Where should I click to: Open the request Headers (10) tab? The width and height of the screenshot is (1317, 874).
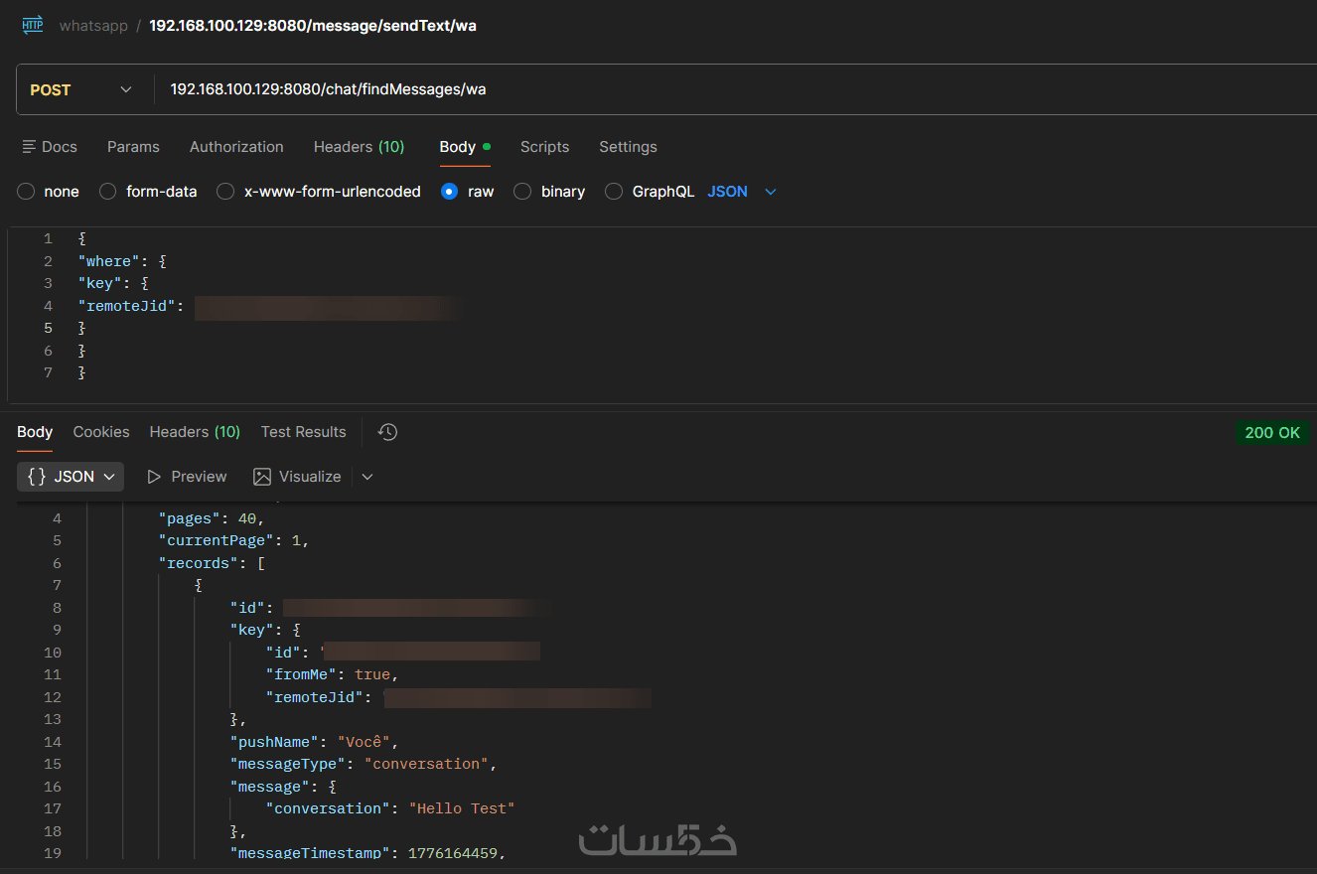click(359, 147)
